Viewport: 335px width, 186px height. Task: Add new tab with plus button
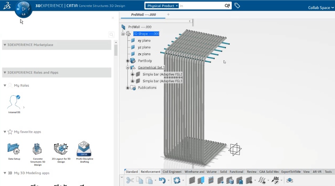point(168,14)
